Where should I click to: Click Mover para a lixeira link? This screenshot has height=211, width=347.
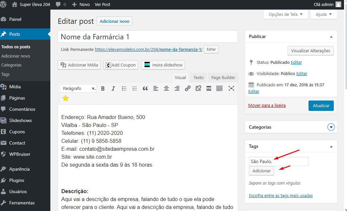pyautogui.click(x=267, y=105)
